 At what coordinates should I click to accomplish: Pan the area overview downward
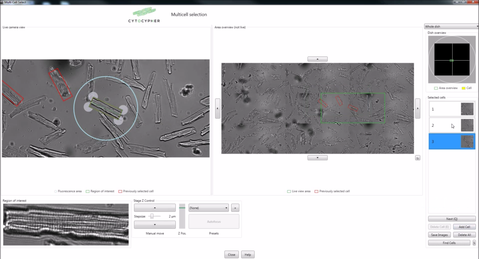pos(317,157)
